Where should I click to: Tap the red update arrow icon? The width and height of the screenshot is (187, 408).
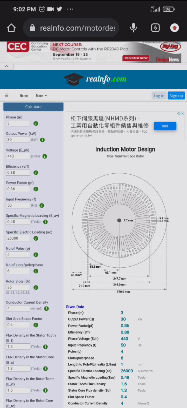tap(175, 28)
